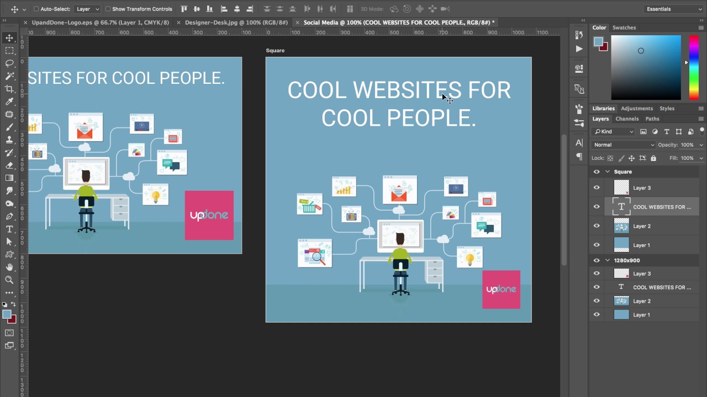Collapse the 1280x900 layer group
The height and width of the screenshot is (397, 707).
pos(608,260)
